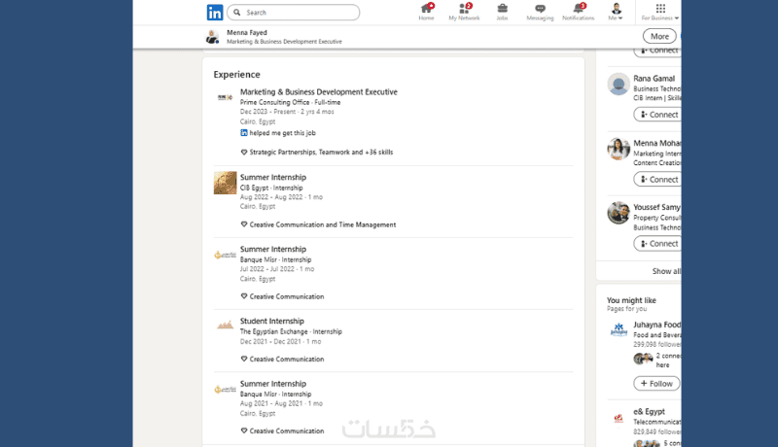Click the Banque Misr logo for Aug 2021 internship

tap(226, 390)
